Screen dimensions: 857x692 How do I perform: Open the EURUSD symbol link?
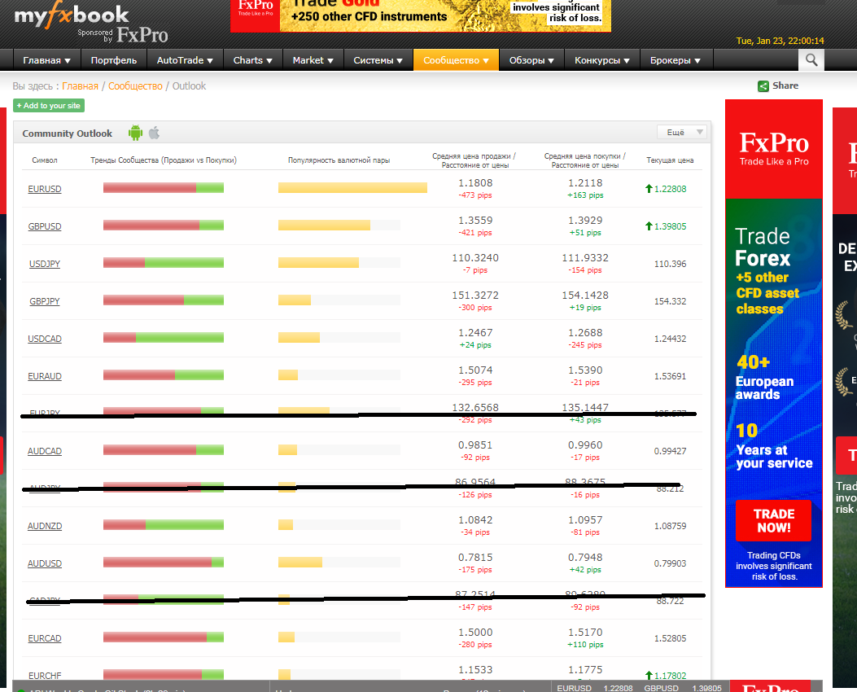pyautogui.click(x=45, y=189)
